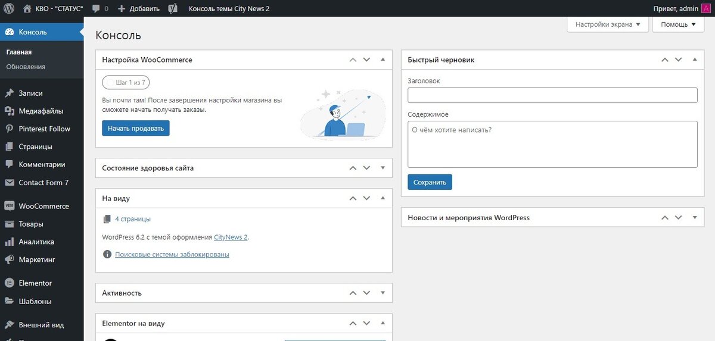The width and height of the screenshot is (715, 341).
Task: Move На виду widget up
Action: tap(353, 198)
